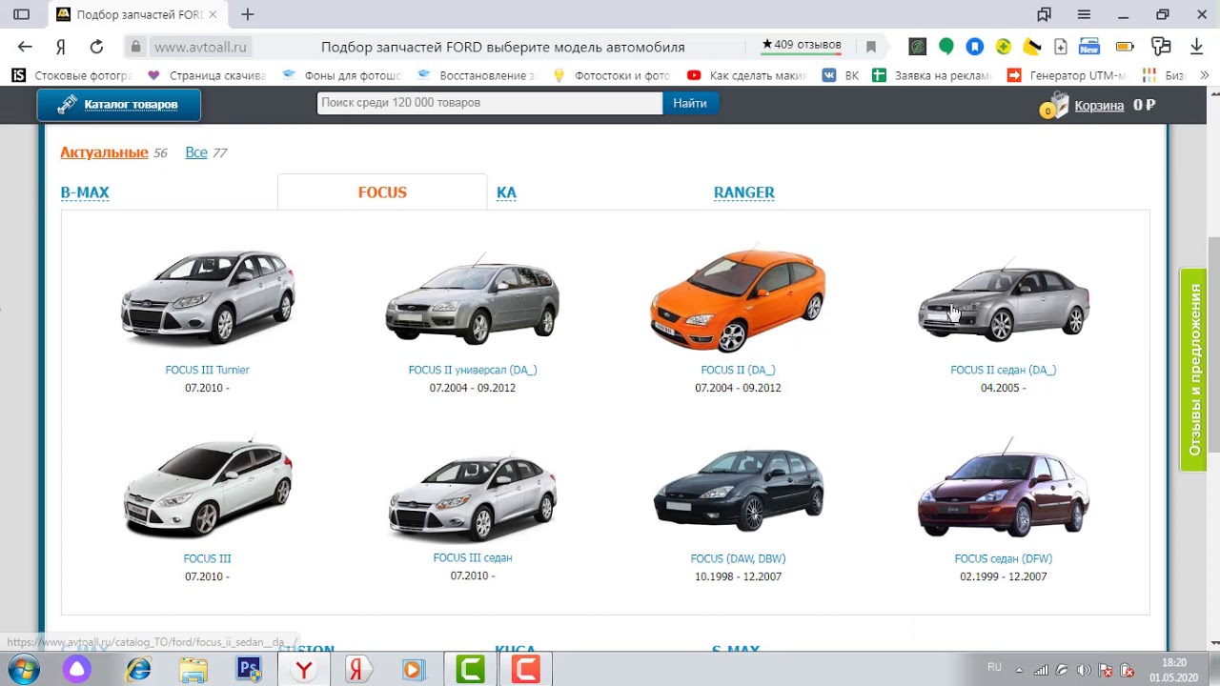Switch RU keyboard language indicator

[994, 667]
